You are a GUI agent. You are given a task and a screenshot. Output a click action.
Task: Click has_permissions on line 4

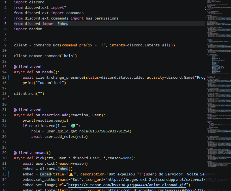point(102,18)
